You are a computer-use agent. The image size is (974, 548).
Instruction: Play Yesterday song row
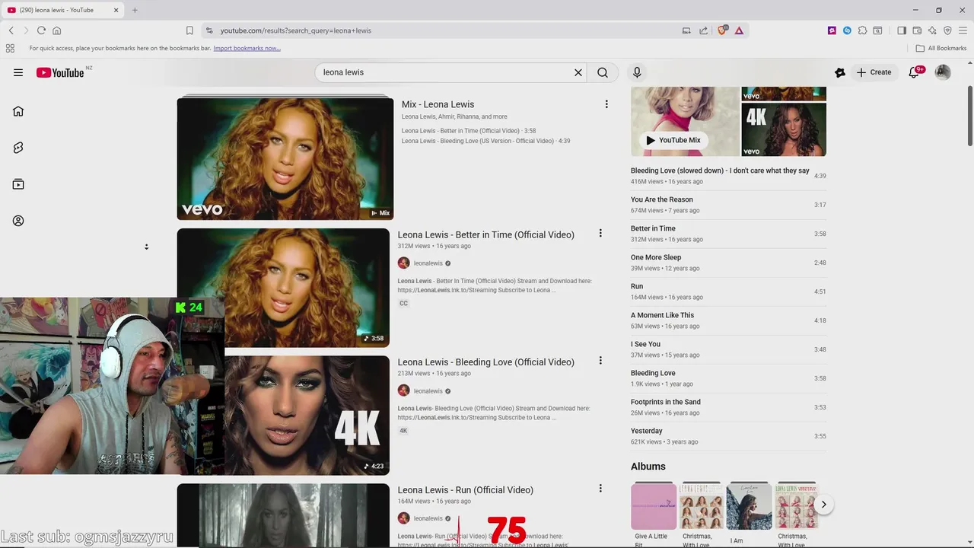728,436
